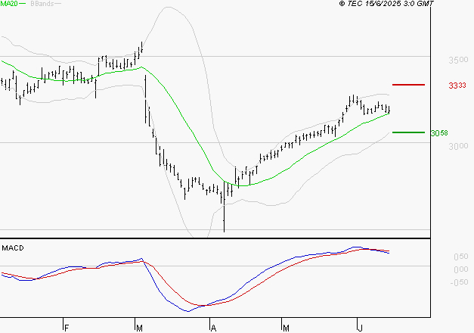Screen dimensions: 474x333
Task: Select the first M month marker (March)
Action: click(139, 328)
